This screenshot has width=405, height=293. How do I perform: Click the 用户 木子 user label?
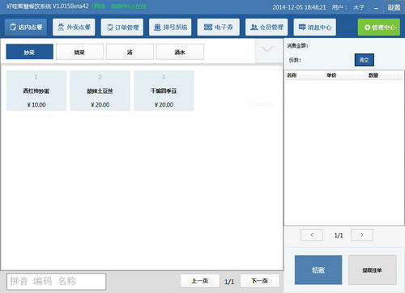pos(348,7)
